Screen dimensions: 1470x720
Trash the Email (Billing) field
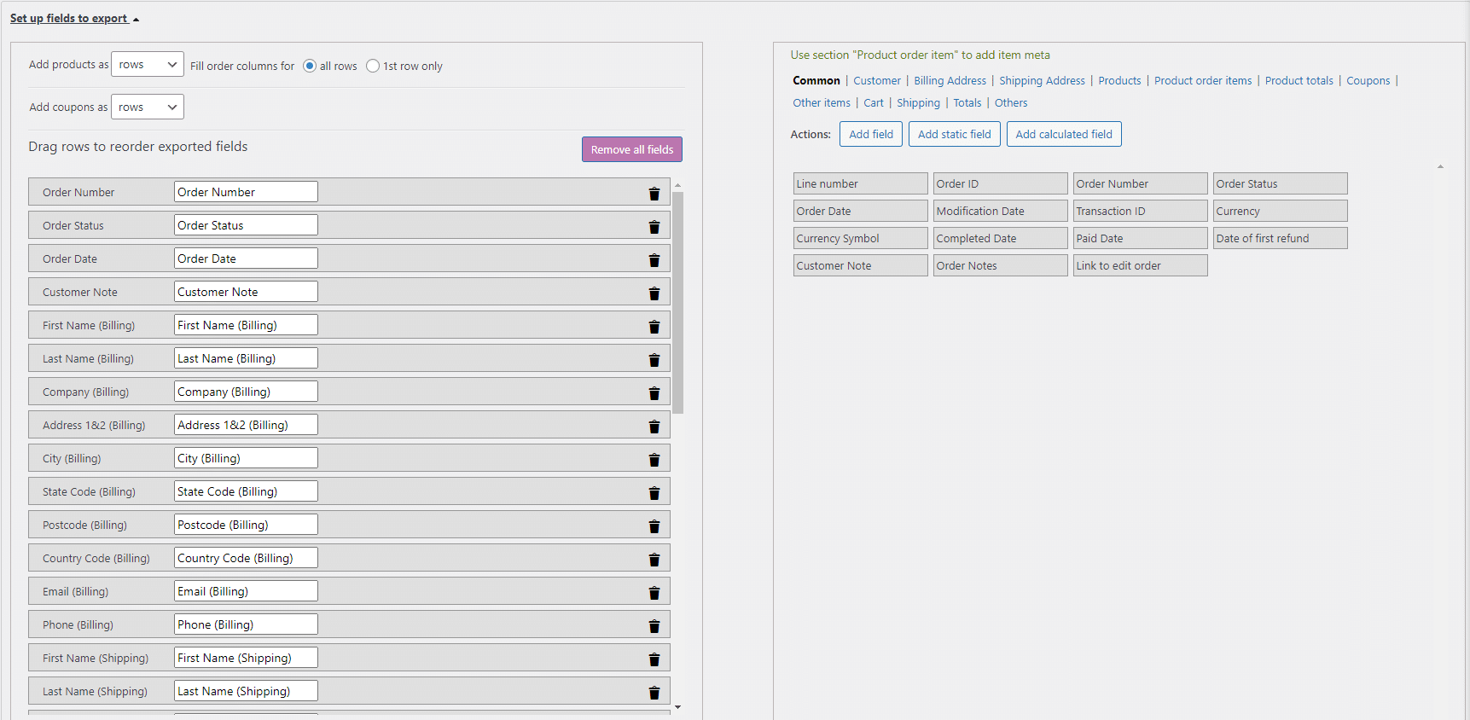coord(654,593)
